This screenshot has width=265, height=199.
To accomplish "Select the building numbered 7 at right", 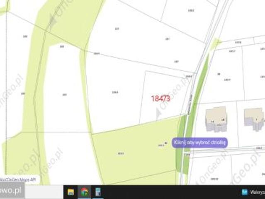I will pos(254,119).
